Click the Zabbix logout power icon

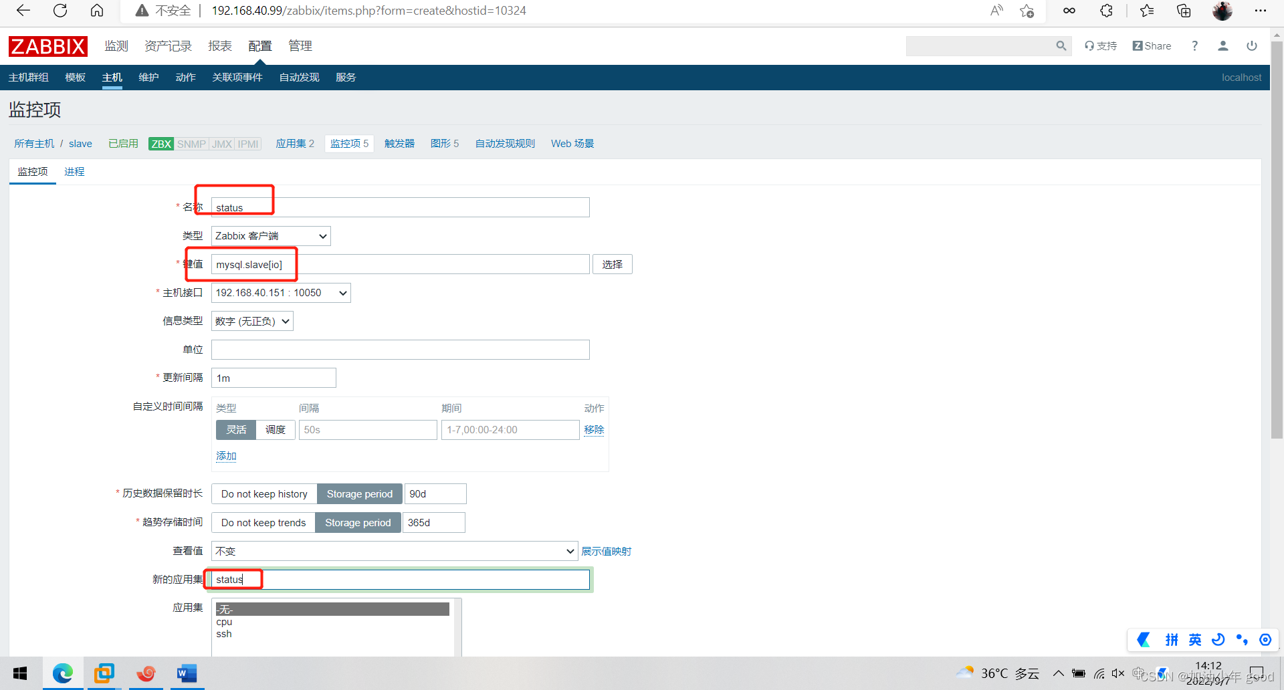point(1252,45)
